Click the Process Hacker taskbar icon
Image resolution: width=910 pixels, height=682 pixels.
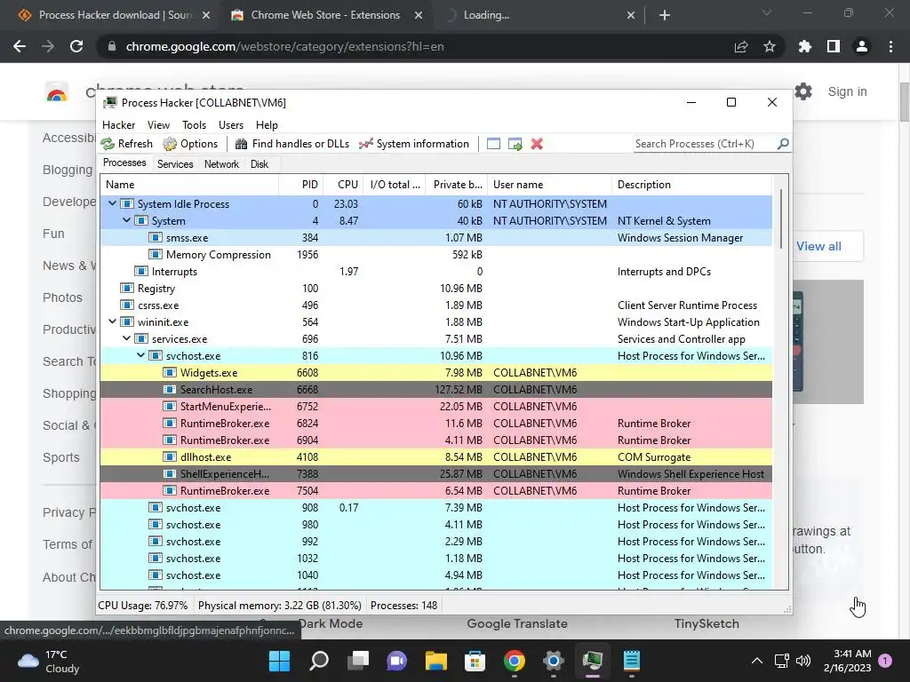point(593,661)
